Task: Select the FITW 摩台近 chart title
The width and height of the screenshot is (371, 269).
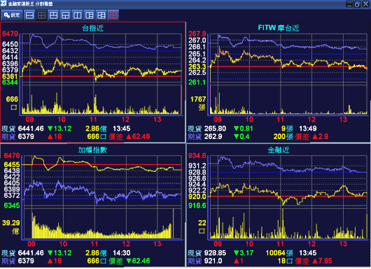Action: 279,28
